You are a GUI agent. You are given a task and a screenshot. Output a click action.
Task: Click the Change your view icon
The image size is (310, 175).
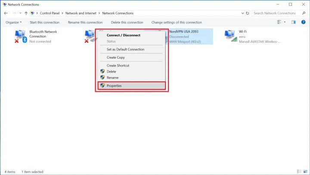pos(279,22)
